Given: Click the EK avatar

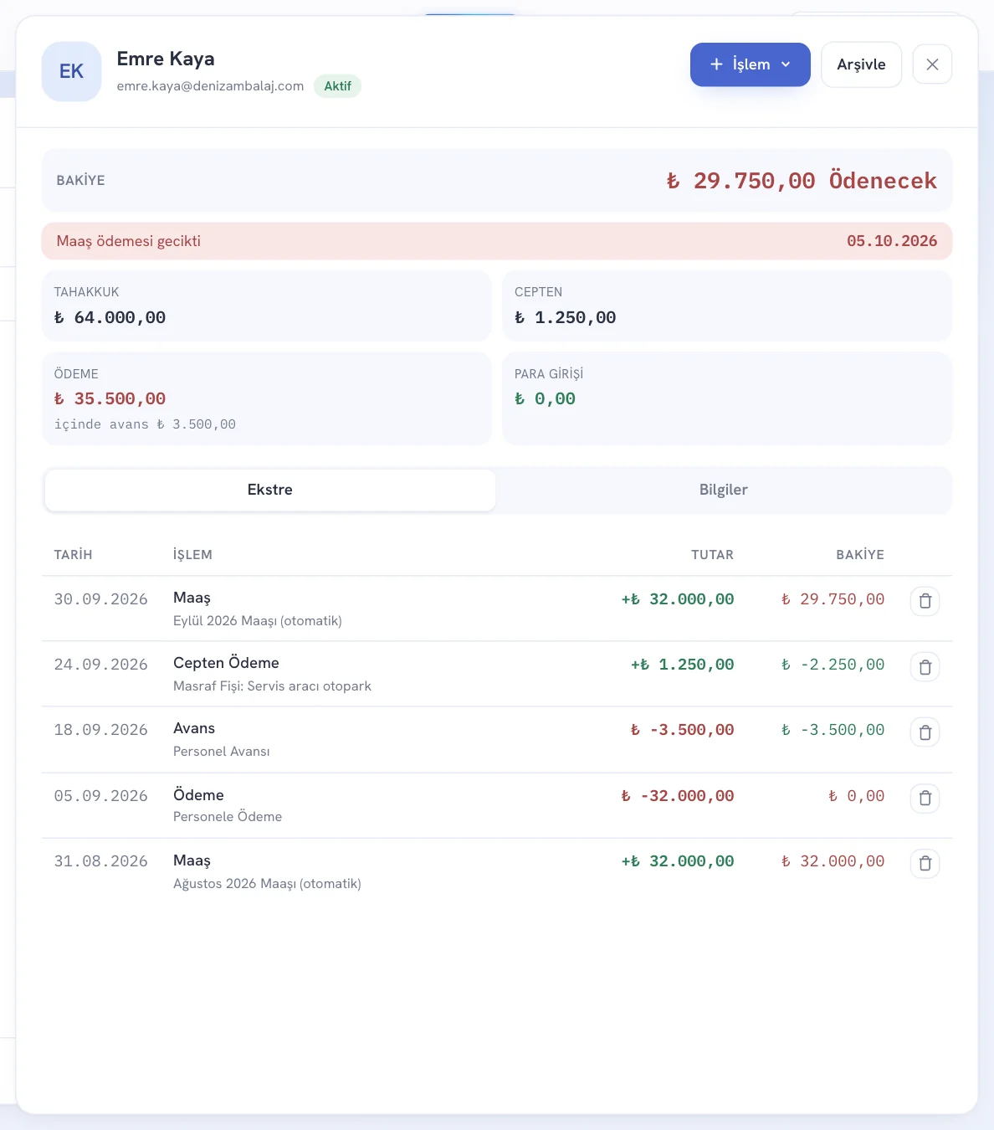Looking at the screenshot, I should (71, 71).
